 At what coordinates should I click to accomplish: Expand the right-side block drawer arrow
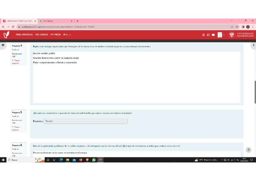click(254, 45)
